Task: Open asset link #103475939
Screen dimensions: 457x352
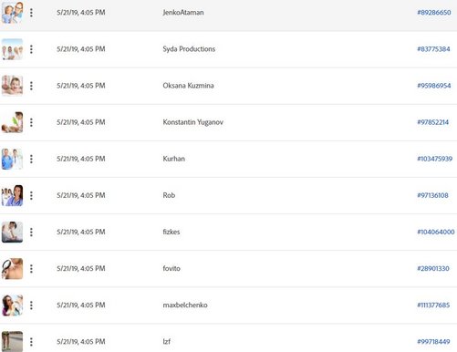Action: [x=434, y=159]
